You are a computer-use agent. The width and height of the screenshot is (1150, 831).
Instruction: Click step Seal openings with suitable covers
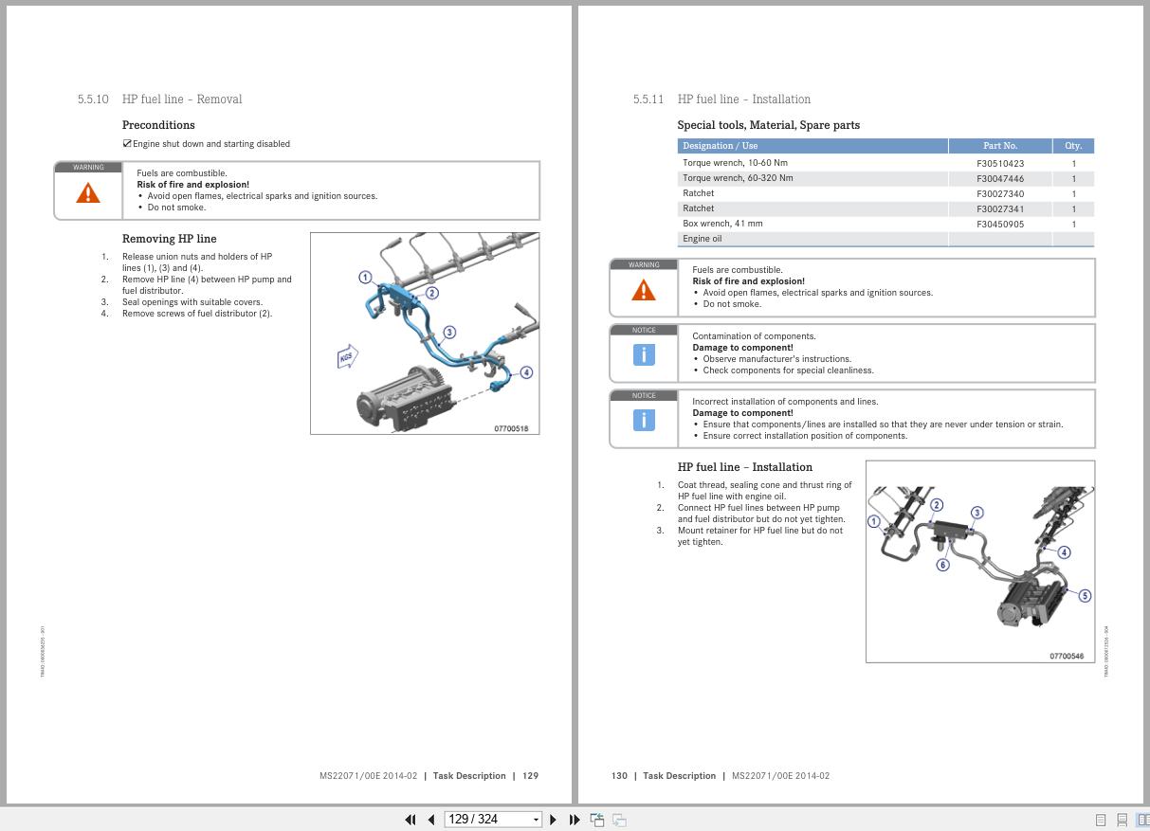tap(192, 302)
